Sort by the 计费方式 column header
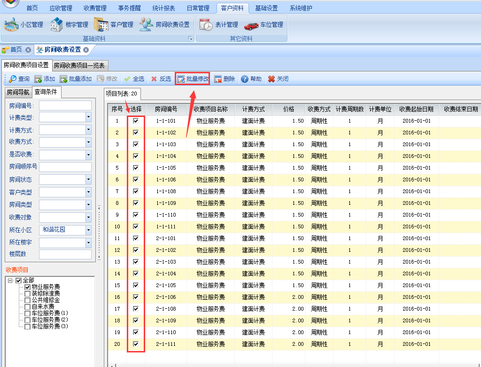Image resolution: width=481 pixels, height=367 pixels. (x=253, y=109)
